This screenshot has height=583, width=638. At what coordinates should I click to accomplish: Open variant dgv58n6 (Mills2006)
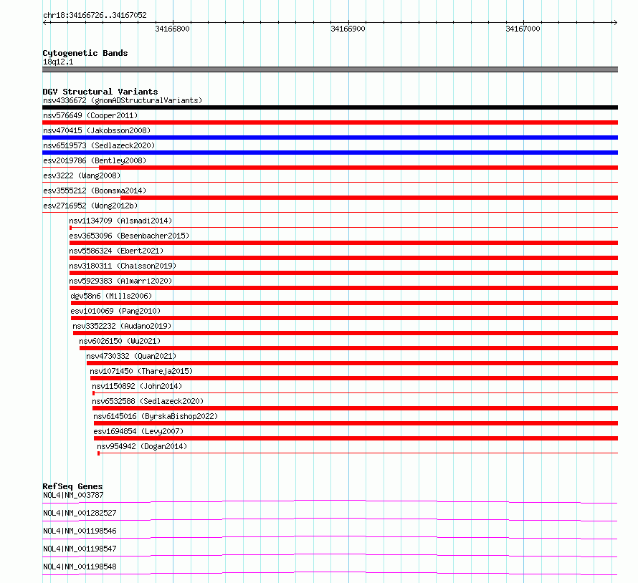pos(111,296)
